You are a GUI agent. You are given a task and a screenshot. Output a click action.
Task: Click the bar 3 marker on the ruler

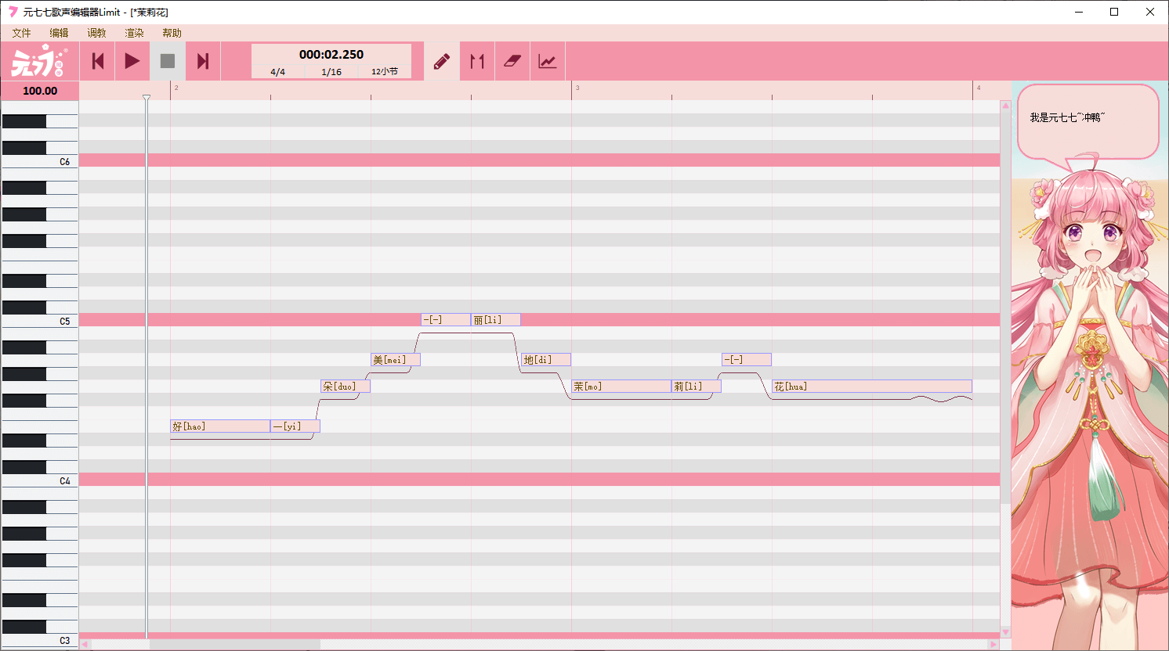(577, 88)
